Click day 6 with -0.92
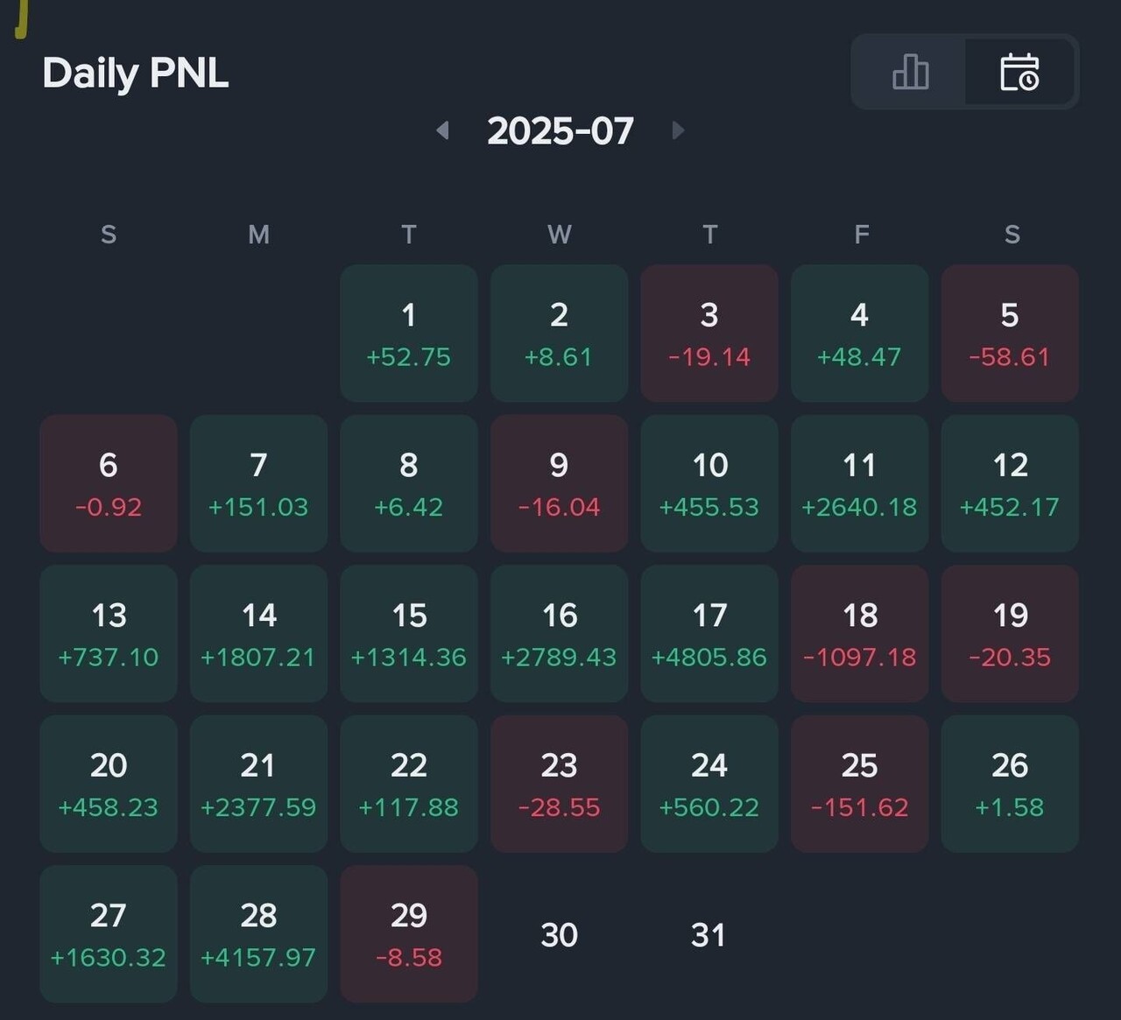Viewport: 1121px width, 1020px height. point(109,483)
